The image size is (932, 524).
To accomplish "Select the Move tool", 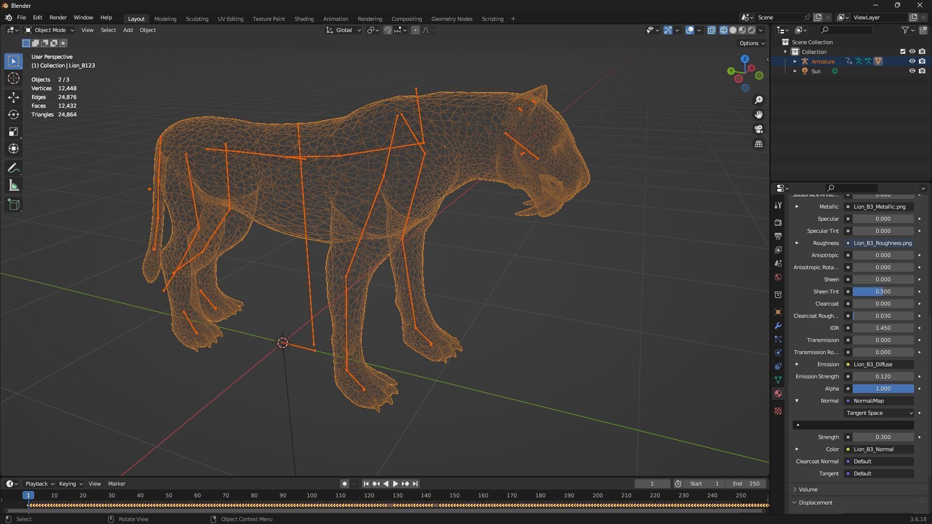I will 14,98.
